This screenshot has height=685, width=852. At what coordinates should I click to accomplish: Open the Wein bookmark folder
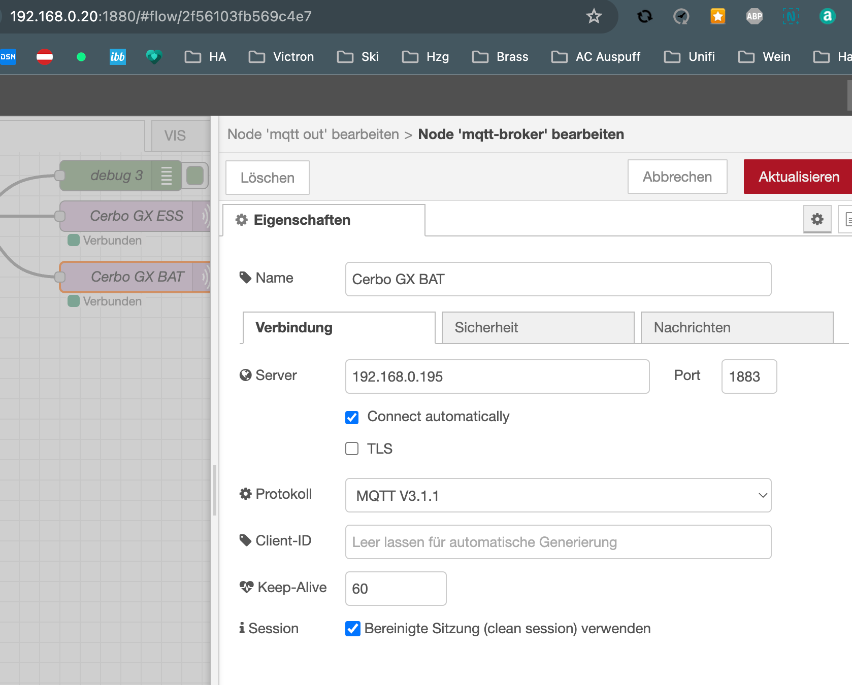tap(765, 57)
